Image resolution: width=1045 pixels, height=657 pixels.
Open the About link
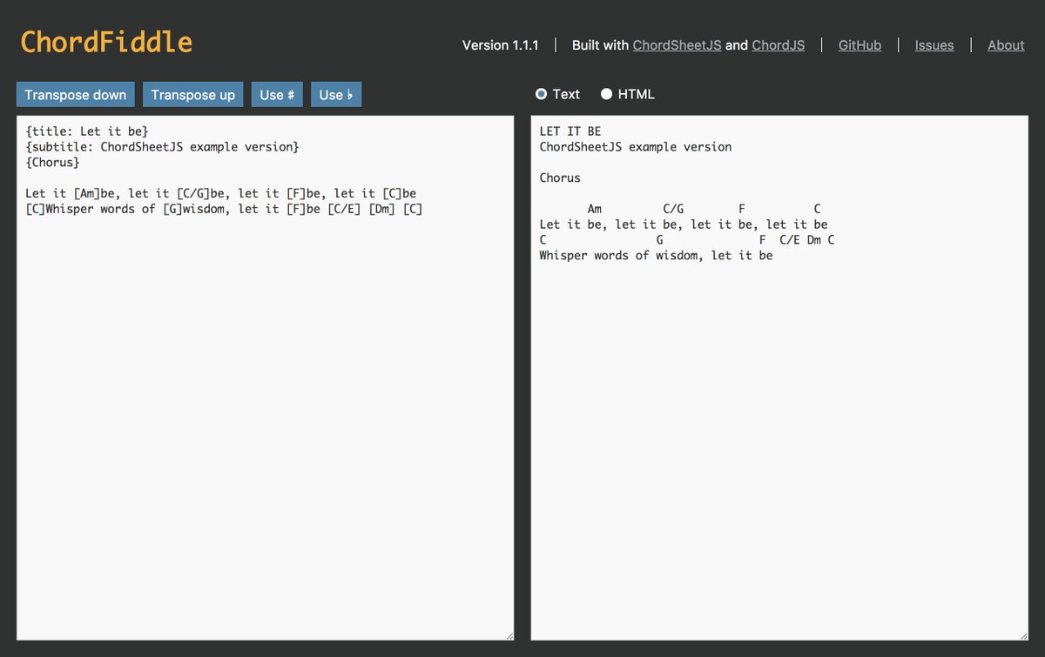pos(1006,45)
